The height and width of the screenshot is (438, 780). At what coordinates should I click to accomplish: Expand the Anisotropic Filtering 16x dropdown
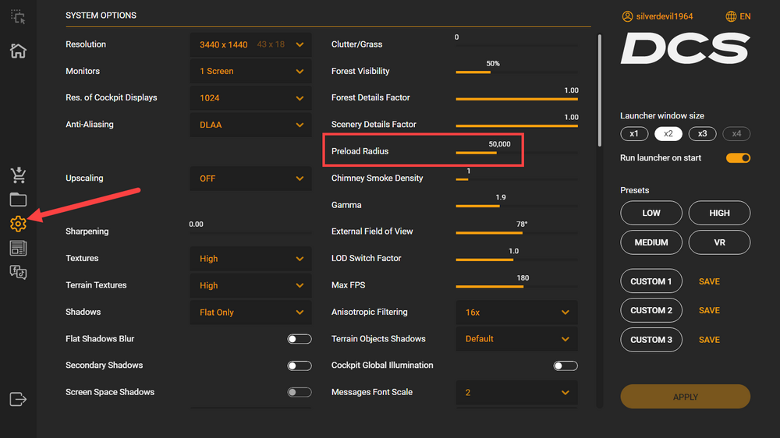click(516, 312)
